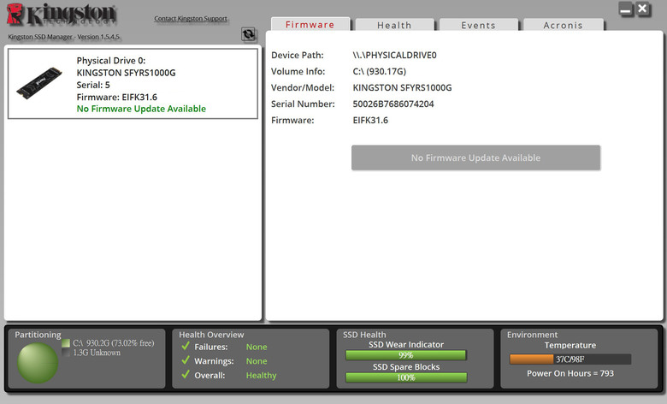Click the Warnings None status text
Image resolution: width=667 pixels, height=404 pixels.
[x=257, y=361]
